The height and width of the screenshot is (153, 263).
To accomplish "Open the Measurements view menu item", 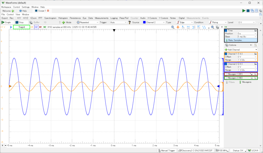I will pyautogui.click(x=101, y=18).
